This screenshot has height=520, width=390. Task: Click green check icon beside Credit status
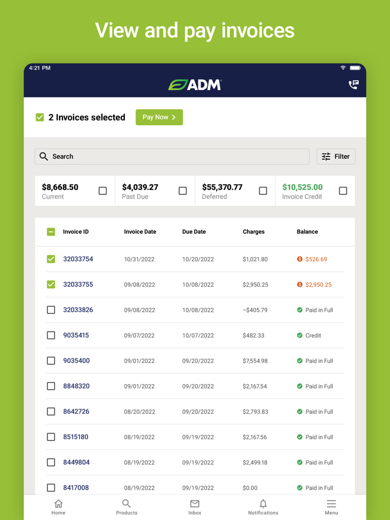click(300, 335)
